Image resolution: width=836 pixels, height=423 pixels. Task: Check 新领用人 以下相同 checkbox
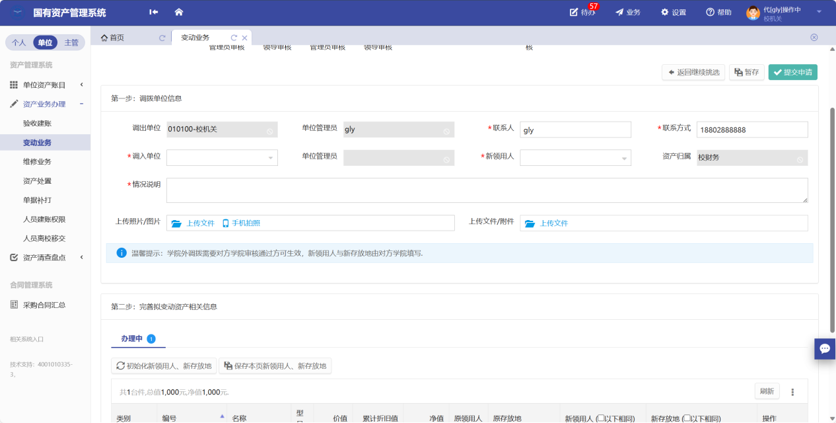(x=600, y=418)
